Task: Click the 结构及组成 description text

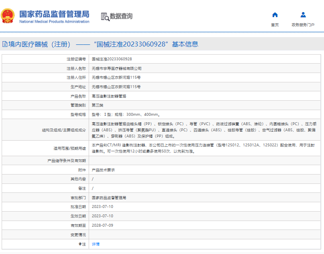Action: point(204,130)
